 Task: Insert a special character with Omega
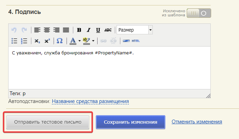pyautogui.click(x=60, y=41)
